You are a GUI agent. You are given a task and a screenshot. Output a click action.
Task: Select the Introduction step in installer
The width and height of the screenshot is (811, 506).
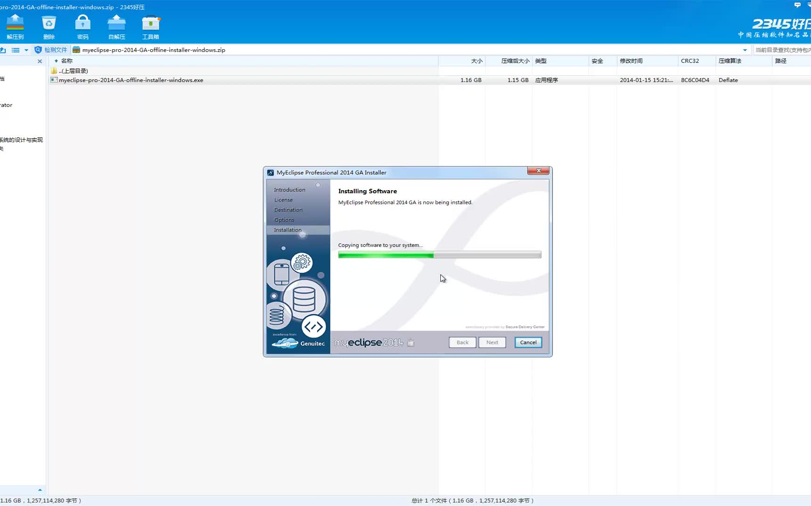(290, 190)
